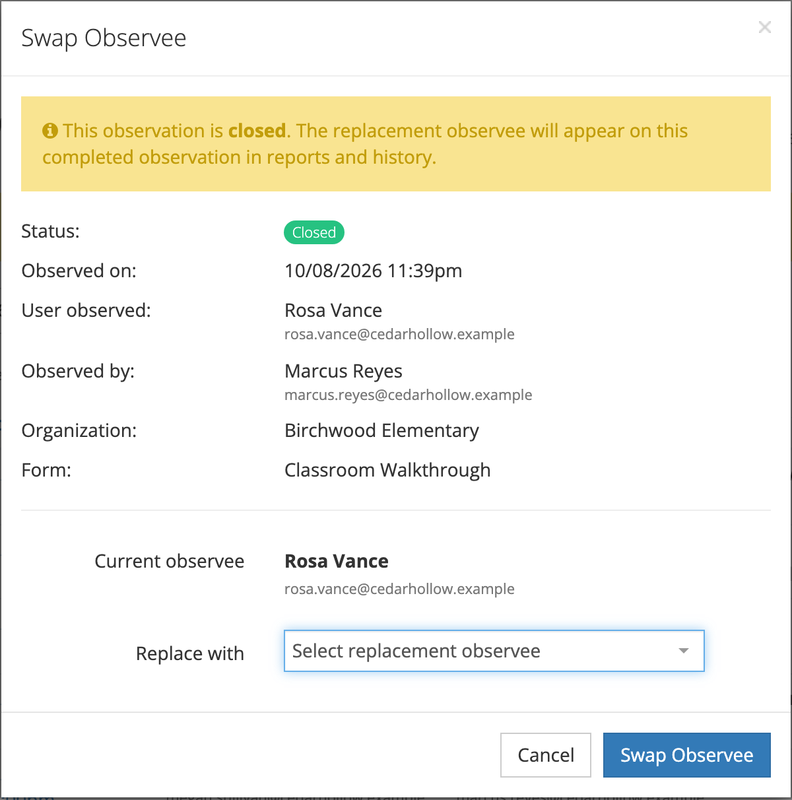Click the email under the bold Rosa Vance
Screen dimensions: 792x800
pyautogui.click(x=399, y=589)
